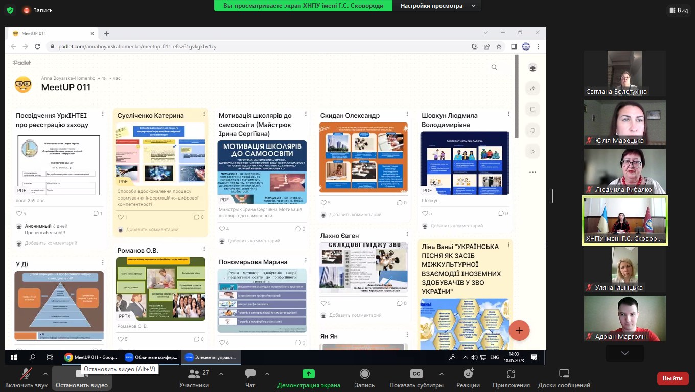Click the red plus add-post button

point(519,331)
